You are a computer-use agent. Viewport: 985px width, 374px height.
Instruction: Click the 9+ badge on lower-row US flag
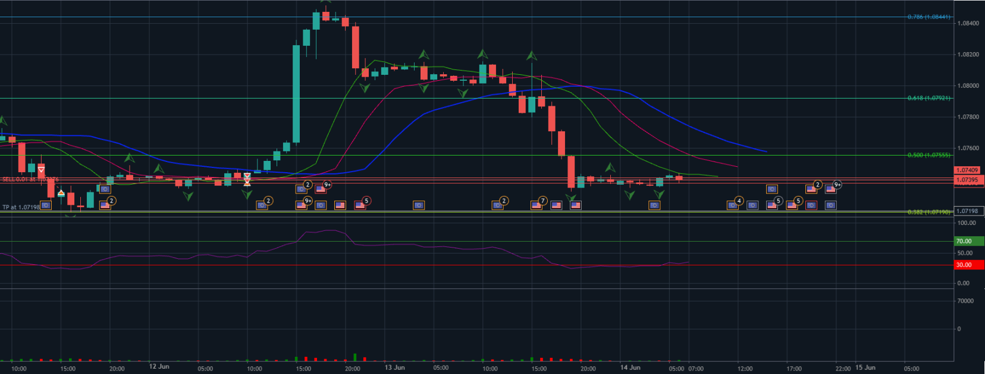[308, 201]
